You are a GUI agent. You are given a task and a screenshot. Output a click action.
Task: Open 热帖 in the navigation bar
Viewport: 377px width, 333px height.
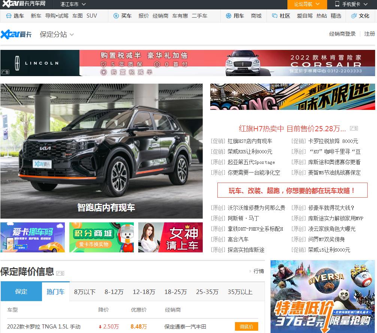coord(322,16)
